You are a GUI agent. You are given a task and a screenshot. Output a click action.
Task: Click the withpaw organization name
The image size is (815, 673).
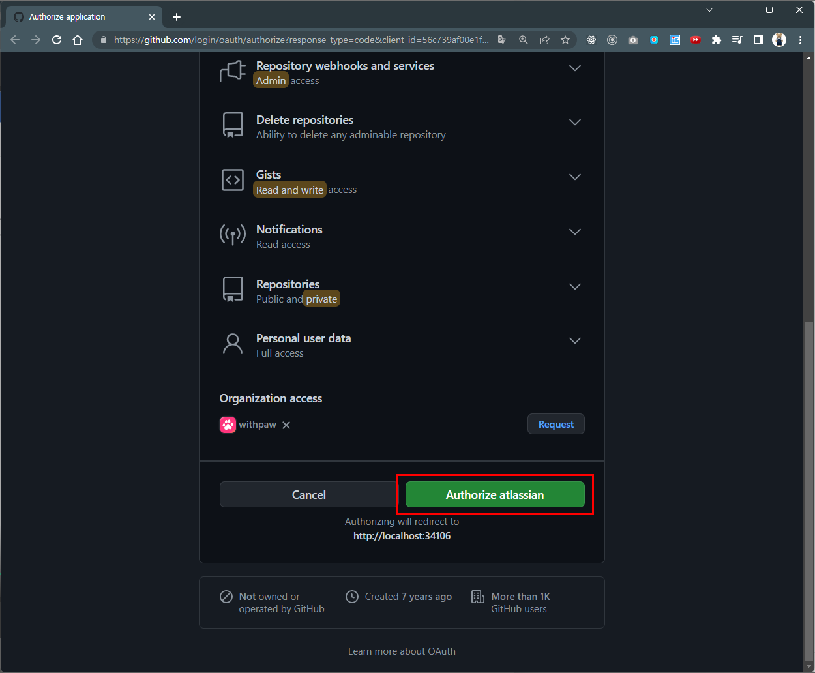tap(258, 425)
